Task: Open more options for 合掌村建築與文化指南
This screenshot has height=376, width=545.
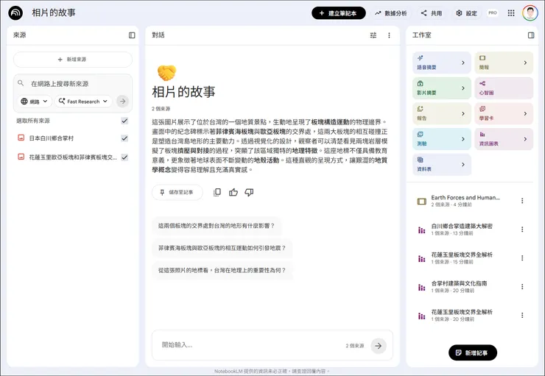Action: 522,286
